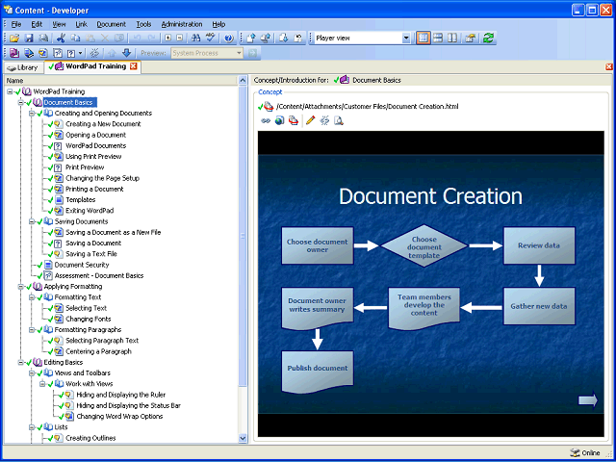Select Assessment - Document Basics item
616x462 pixels.
99,276
